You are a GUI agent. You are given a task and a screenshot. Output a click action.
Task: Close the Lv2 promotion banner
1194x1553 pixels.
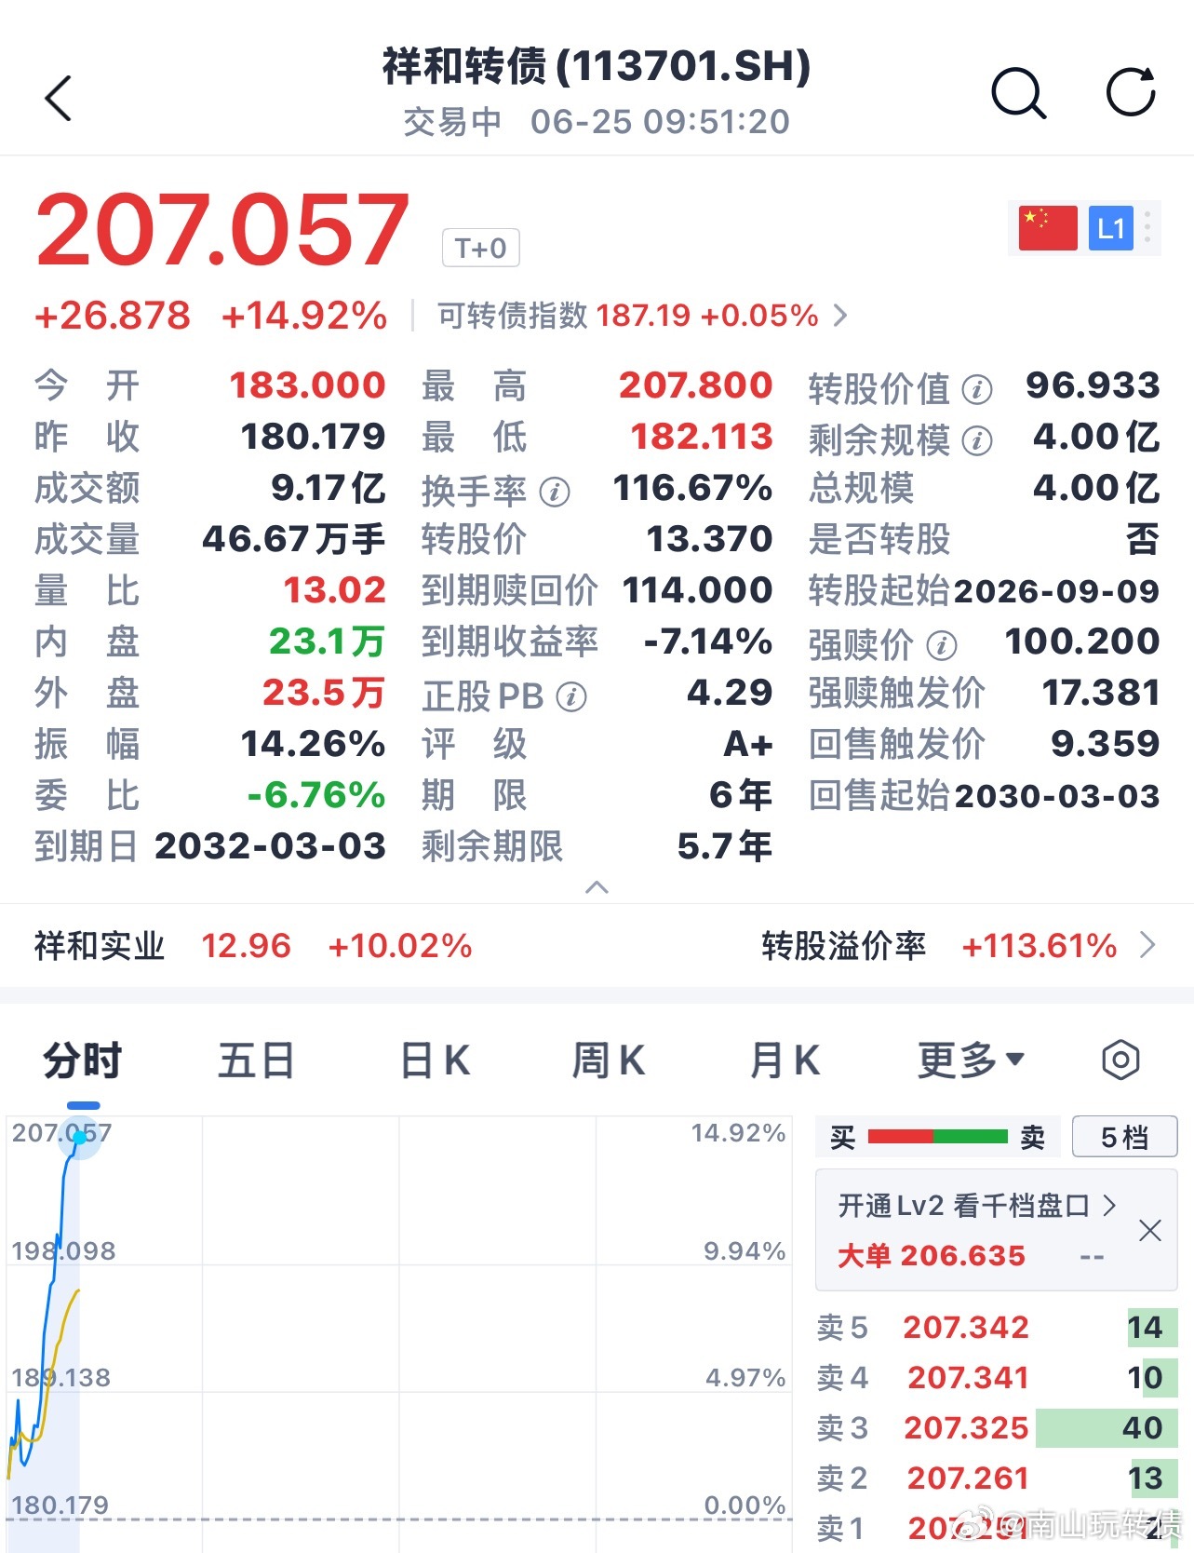tap(1150, 1231)
